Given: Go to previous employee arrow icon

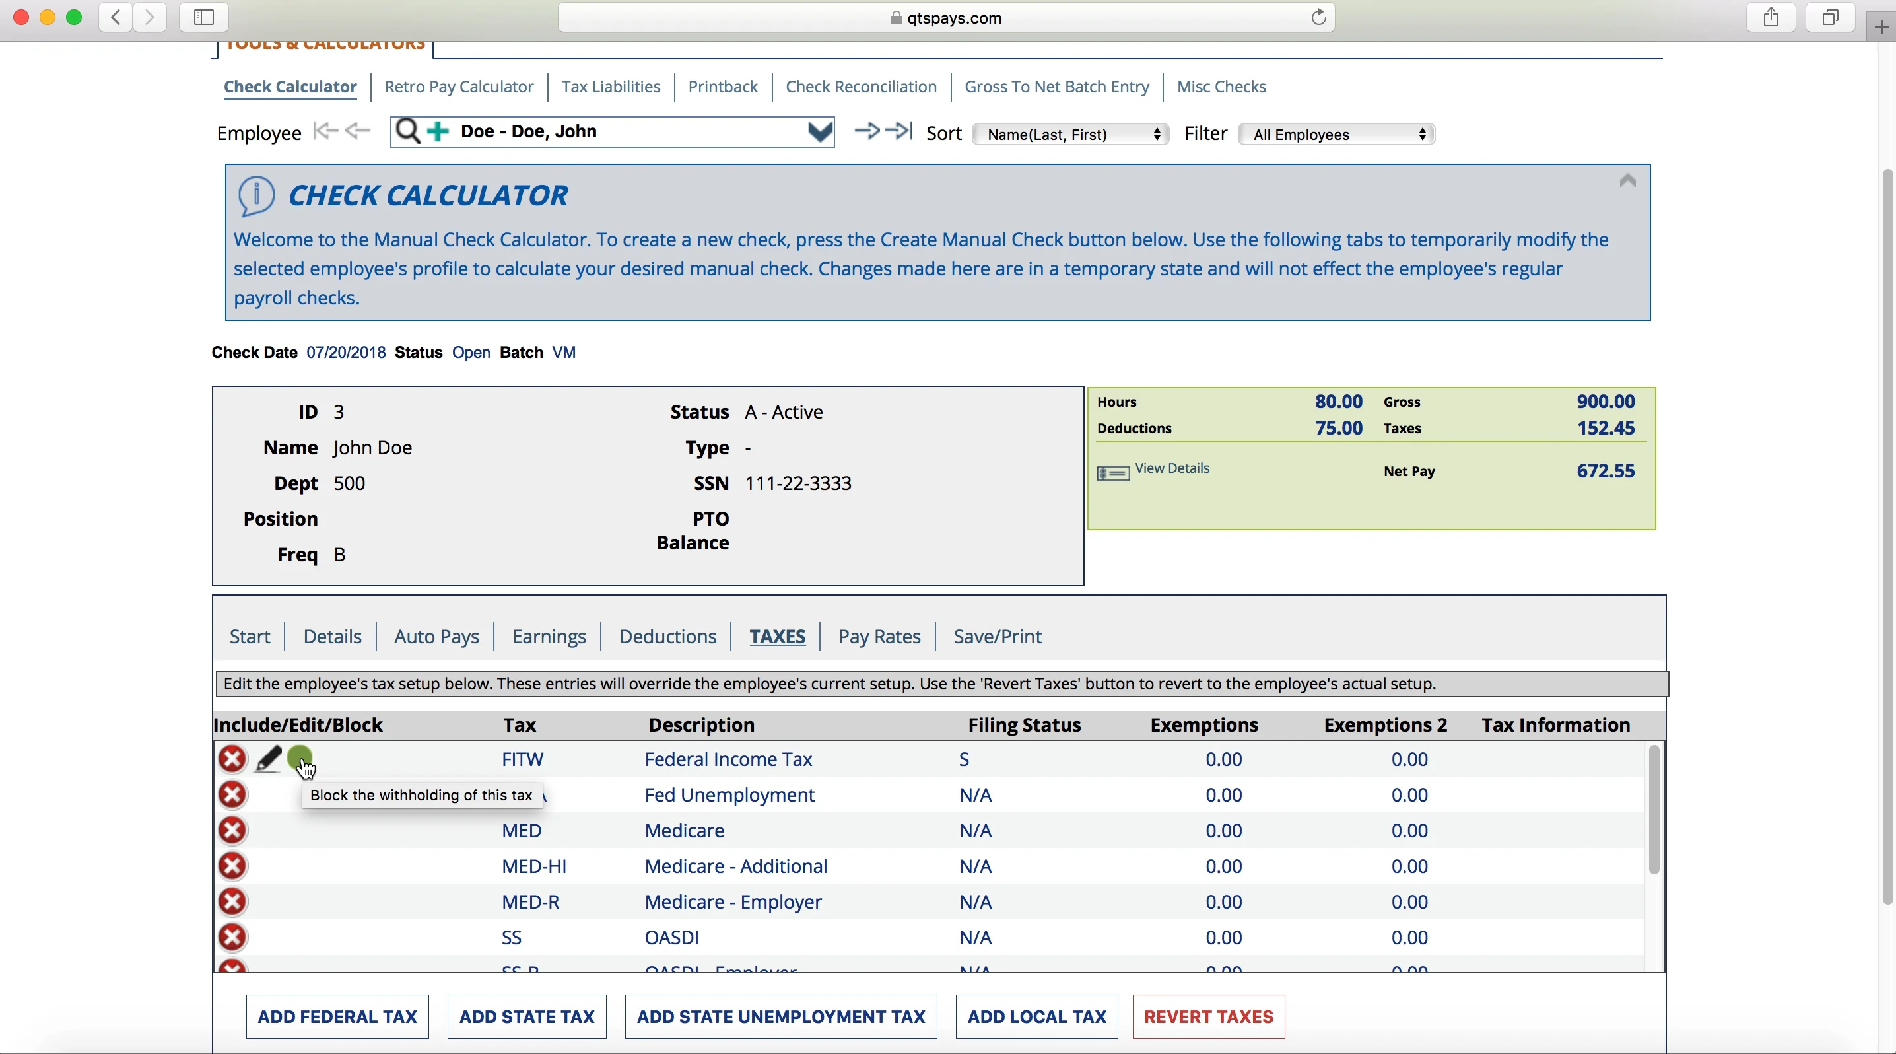Looking at the screenshot, I should (x=358, y=131).
